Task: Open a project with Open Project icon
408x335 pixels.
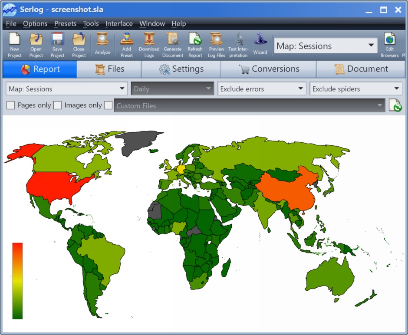Action: (36, 41)
